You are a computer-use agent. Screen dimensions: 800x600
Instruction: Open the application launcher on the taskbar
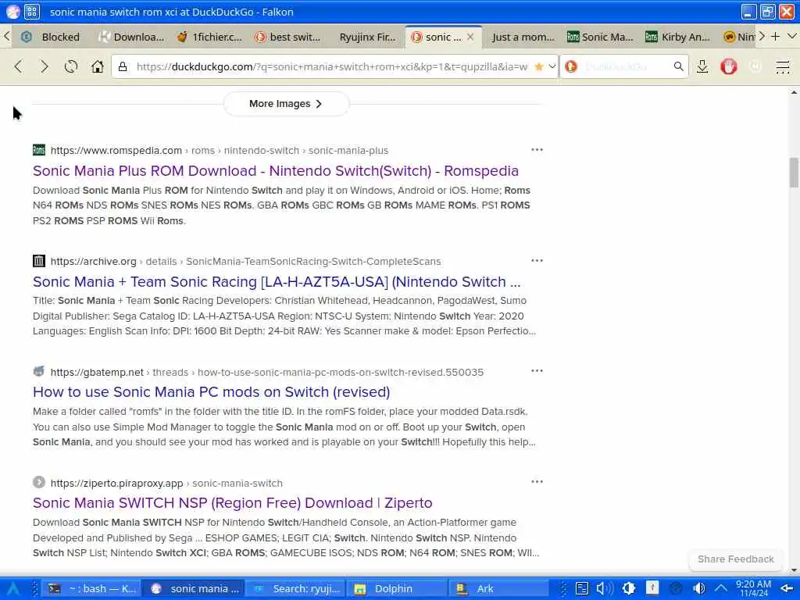point(13,589)
